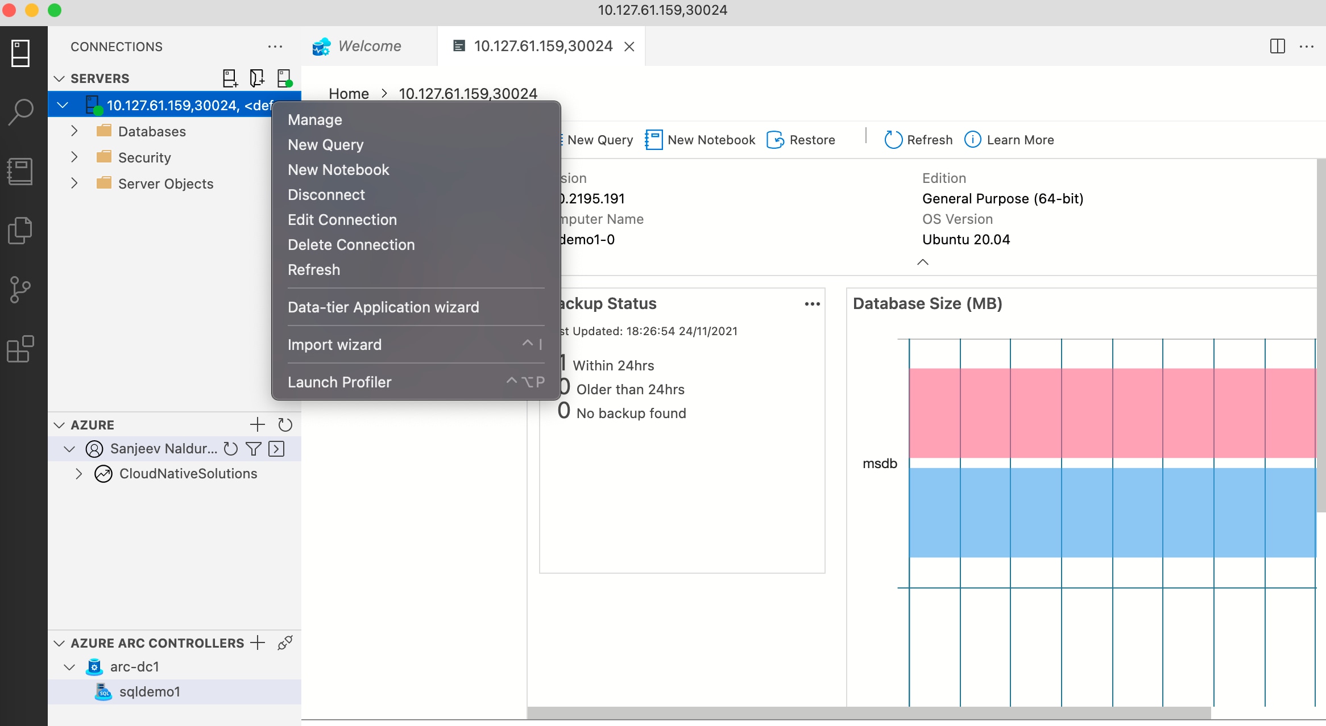Refresh all Azure accounts icon
This screenshot has width=1326, height=726.
point(285,424)
